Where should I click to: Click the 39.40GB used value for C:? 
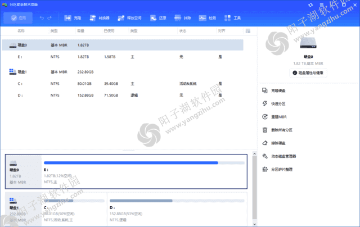(x=111, y=84)
